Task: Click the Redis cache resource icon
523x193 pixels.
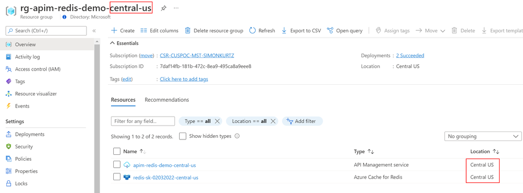Action: click(126, 178)
